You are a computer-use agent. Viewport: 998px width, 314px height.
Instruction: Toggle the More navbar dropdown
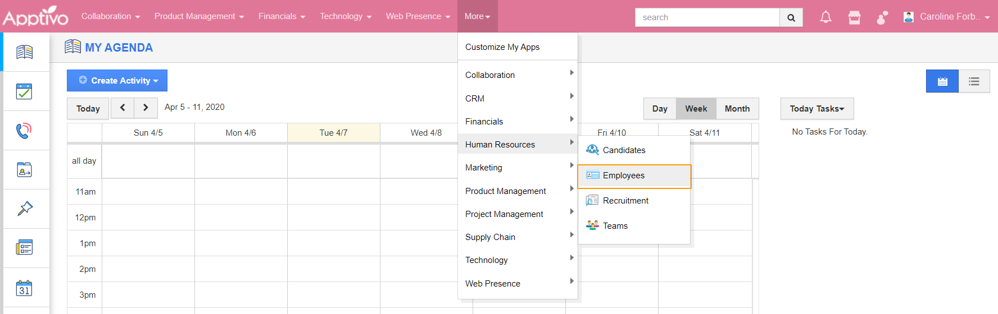coord(478,16)
